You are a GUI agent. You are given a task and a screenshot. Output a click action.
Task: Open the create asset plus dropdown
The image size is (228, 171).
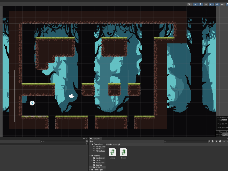click(x=91, y=141)
